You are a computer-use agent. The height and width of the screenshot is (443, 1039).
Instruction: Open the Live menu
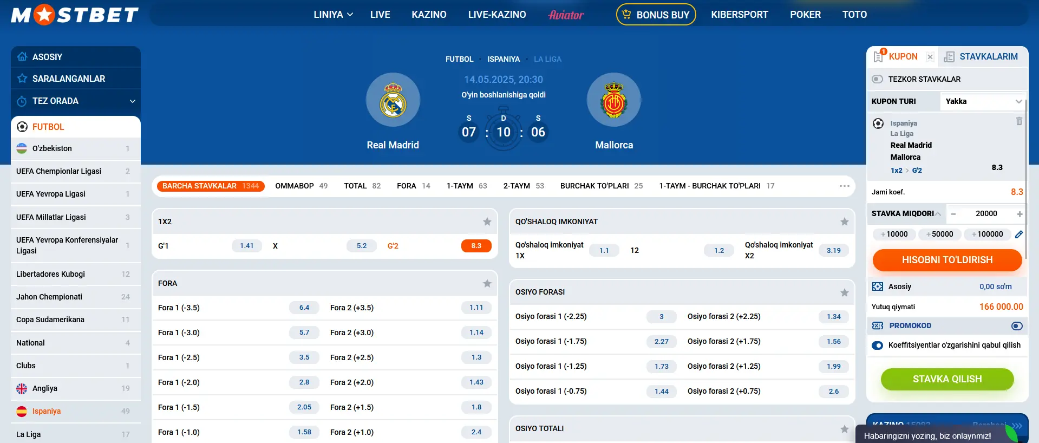click(380, 15)
